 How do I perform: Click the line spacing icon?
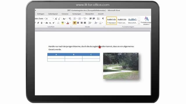pos(90,23)
